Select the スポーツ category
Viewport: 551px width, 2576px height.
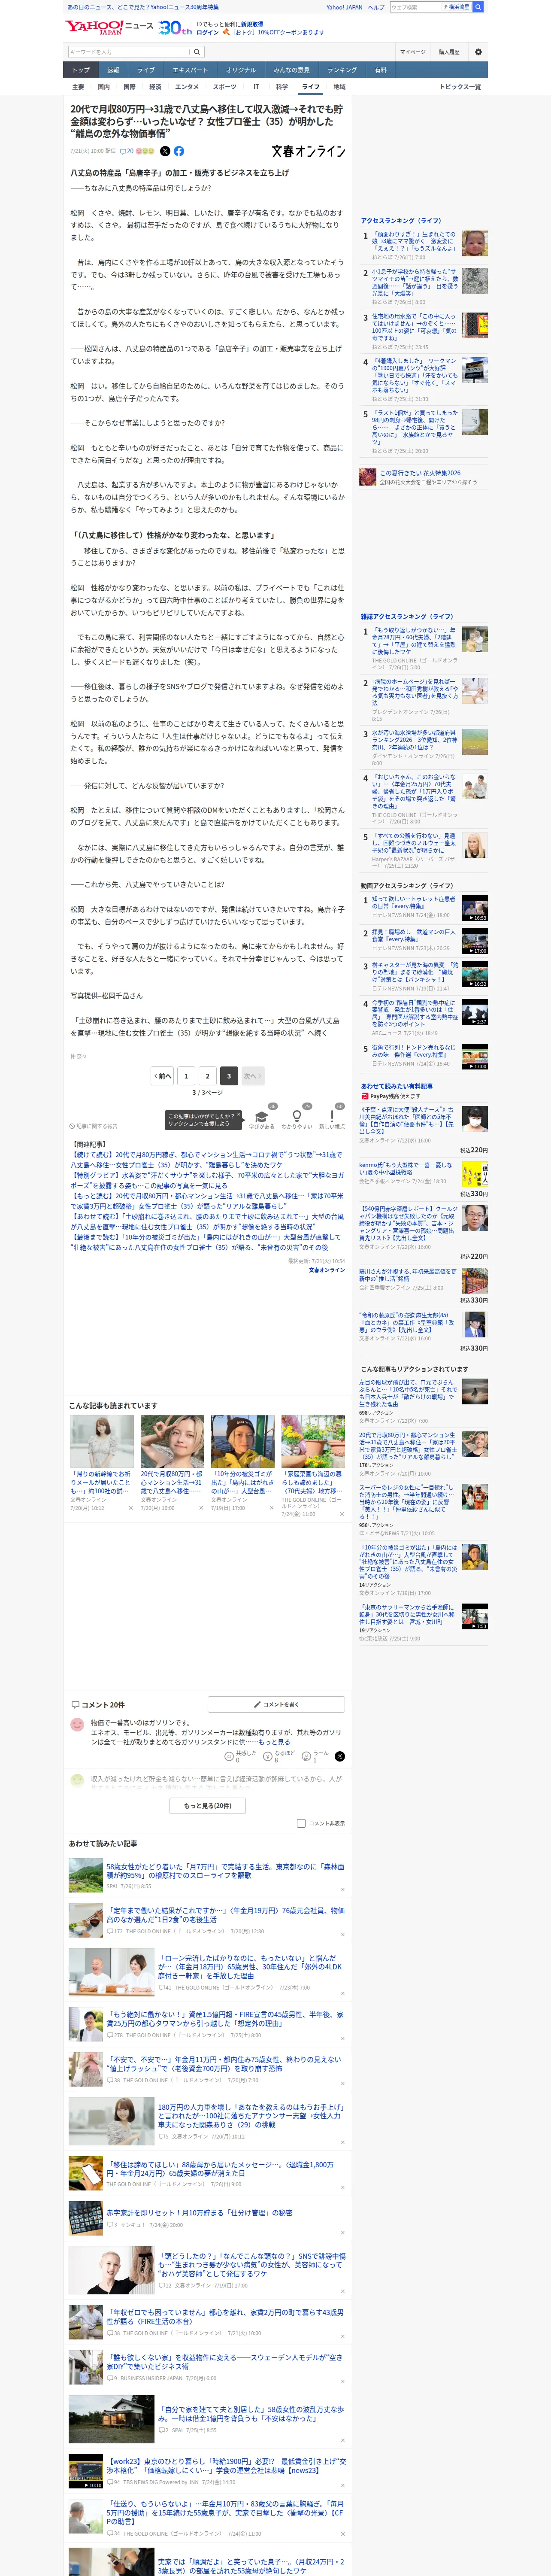tap(225, 87)
